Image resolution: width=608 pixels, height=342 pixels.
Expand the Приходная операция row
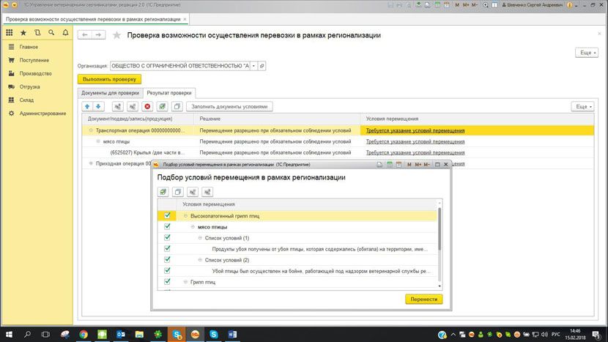[91, 163]
